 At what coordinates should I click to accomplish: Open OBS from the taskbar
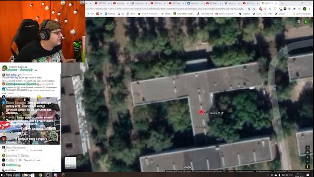point(48,175)
